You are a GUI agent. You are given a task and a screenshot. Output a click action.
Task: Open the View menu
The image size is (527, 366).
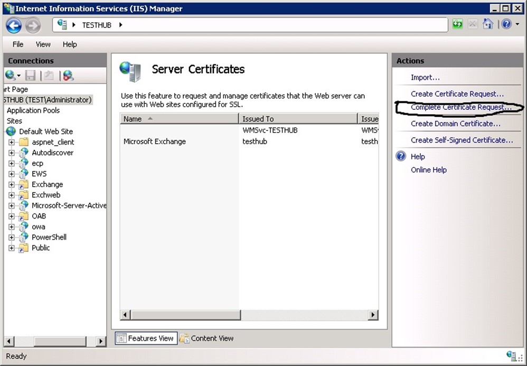click(43, 44)
